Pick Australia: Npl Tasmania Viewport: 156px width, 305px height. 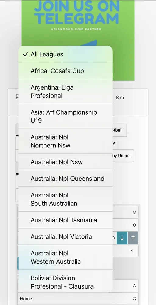coord(66,220)
